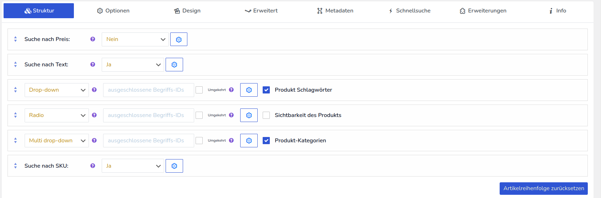
Task: Click help icon beside Multi drop-down selector
Action: [x=94, y=141]
